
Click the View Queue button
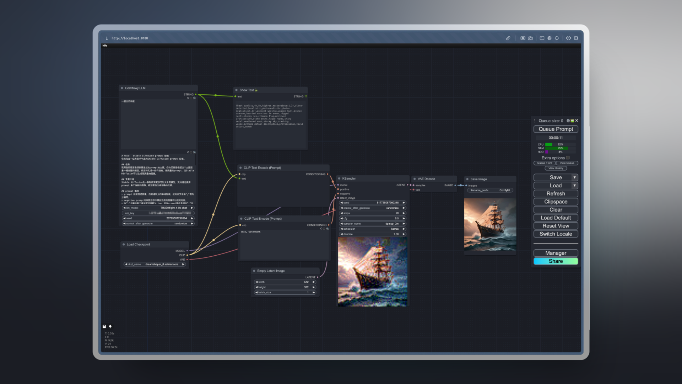[567, 163]
